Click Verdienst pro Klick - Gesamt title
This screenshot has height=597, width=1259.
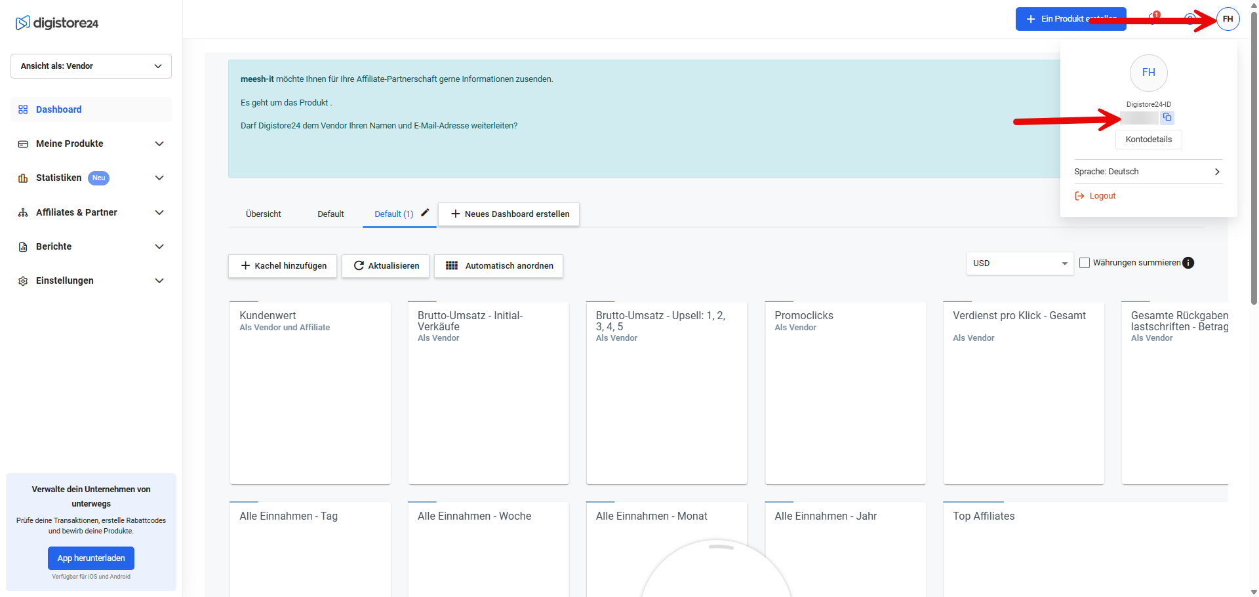tap(1019, 316)
